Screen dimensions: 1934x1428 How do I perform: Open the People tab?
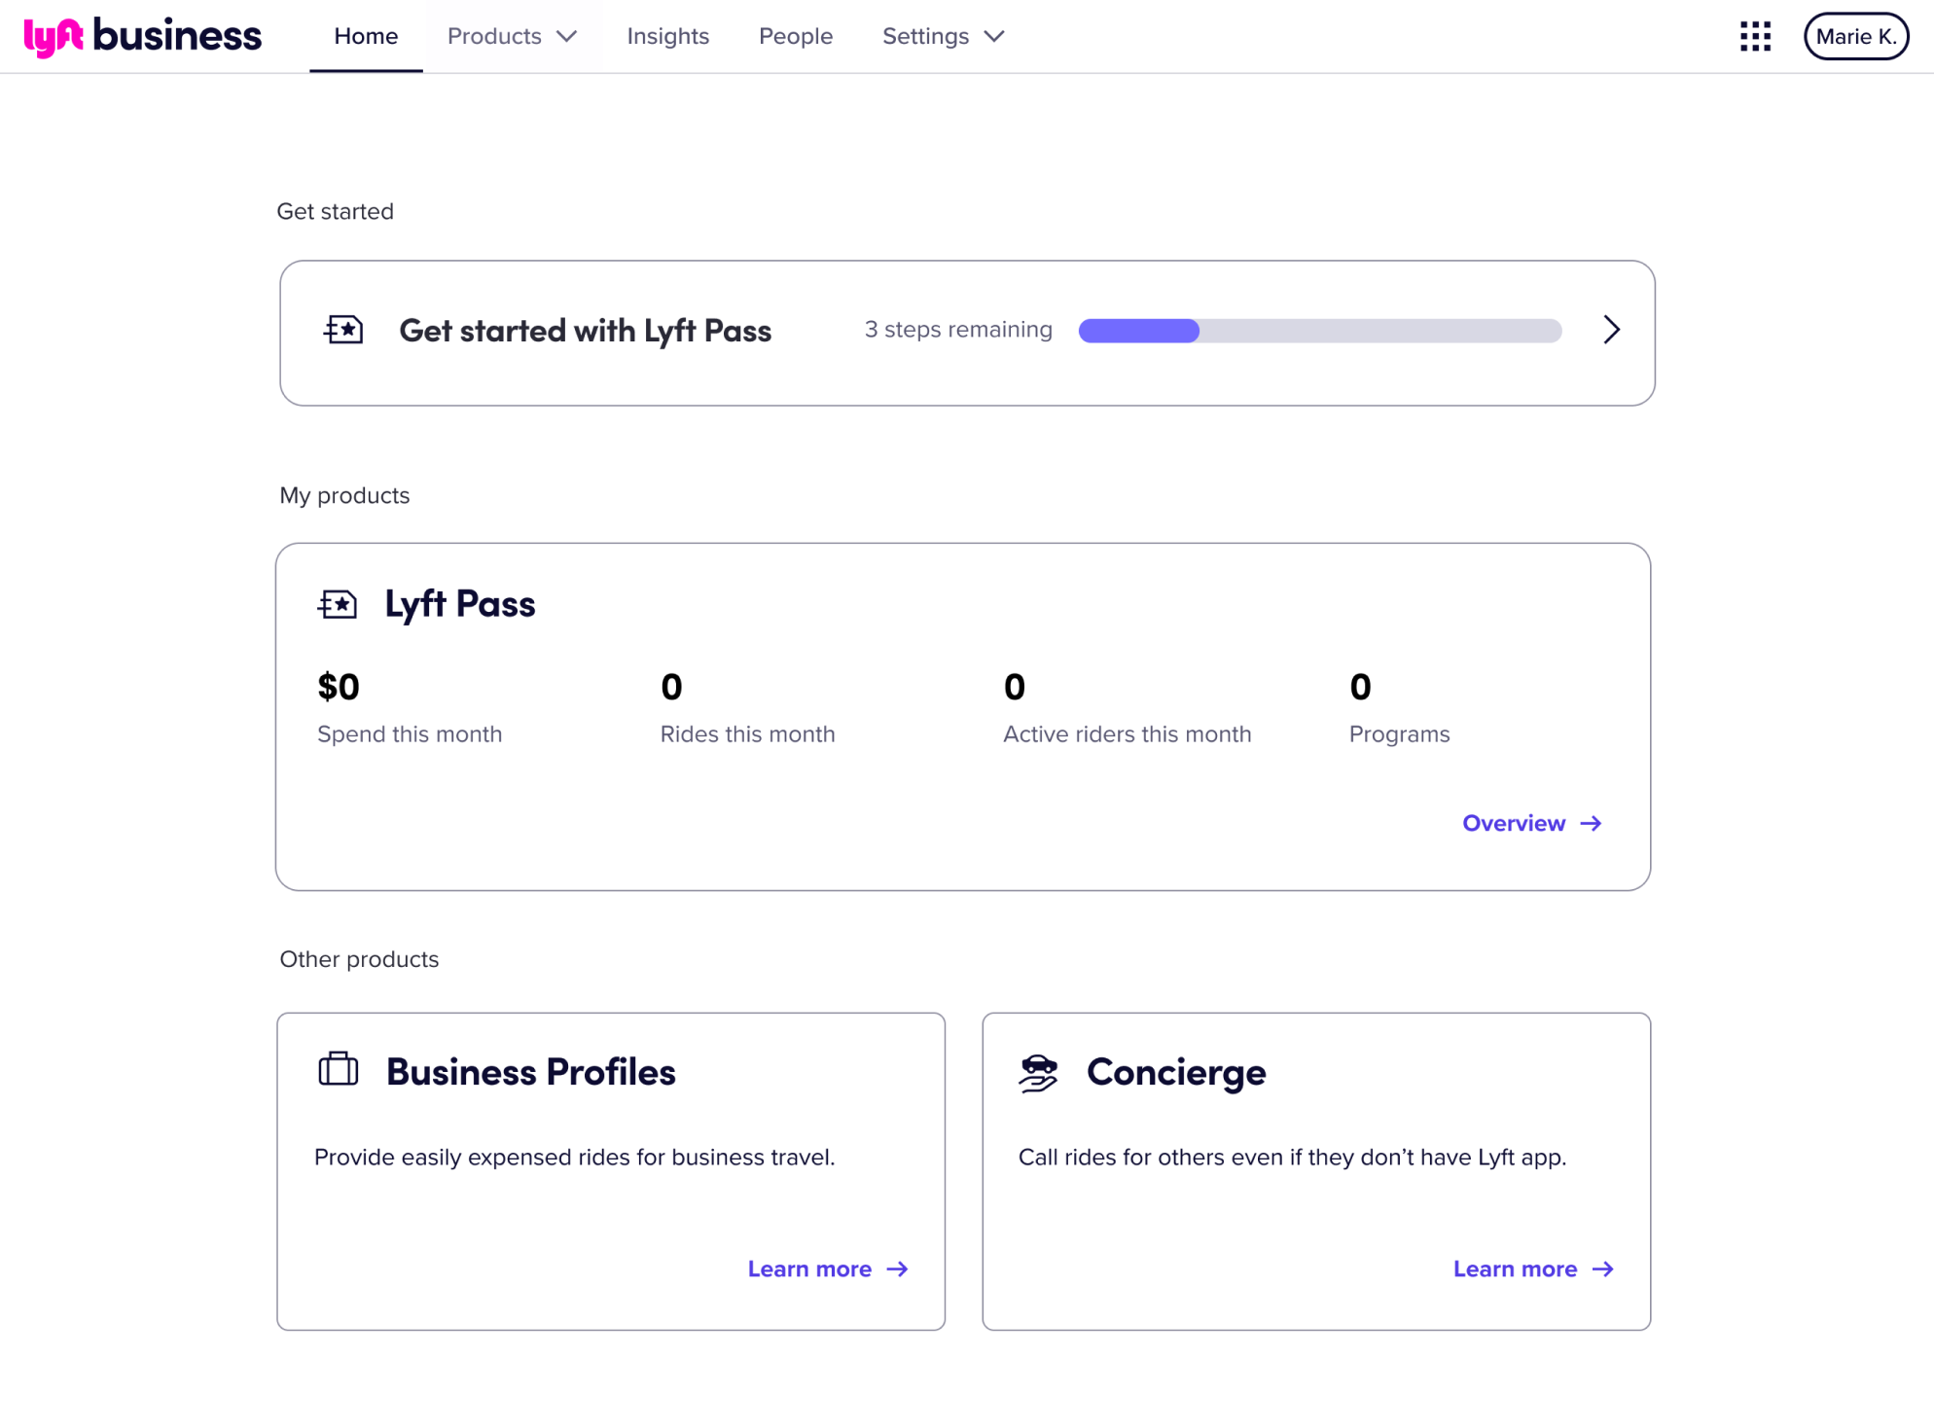[796, 37]
